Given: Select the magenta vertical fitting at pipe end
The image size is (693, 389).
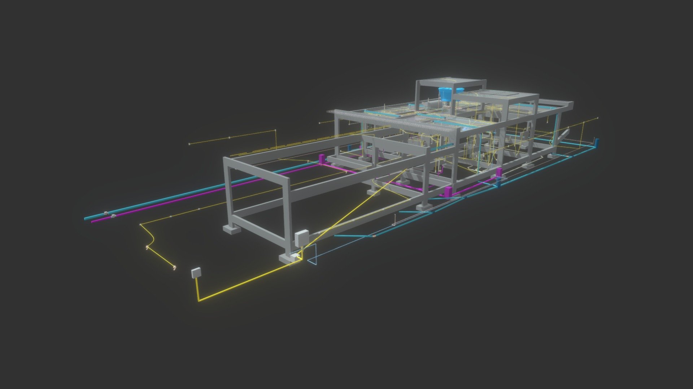Looking at the screenshot, I should tap(322, 158).
